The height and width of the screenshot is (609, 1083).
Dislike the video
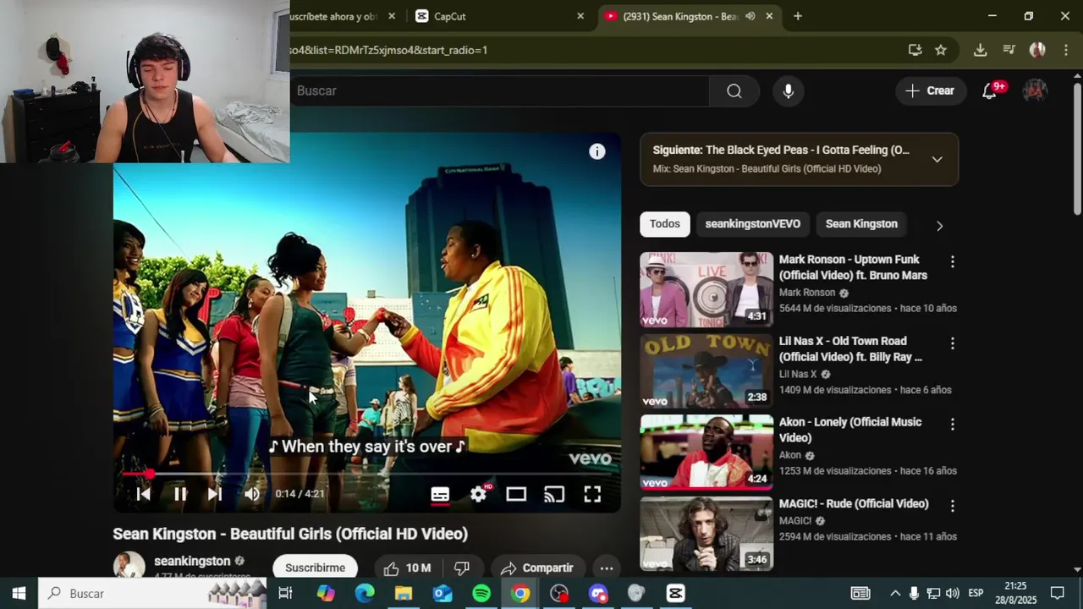tap(462, 568)
